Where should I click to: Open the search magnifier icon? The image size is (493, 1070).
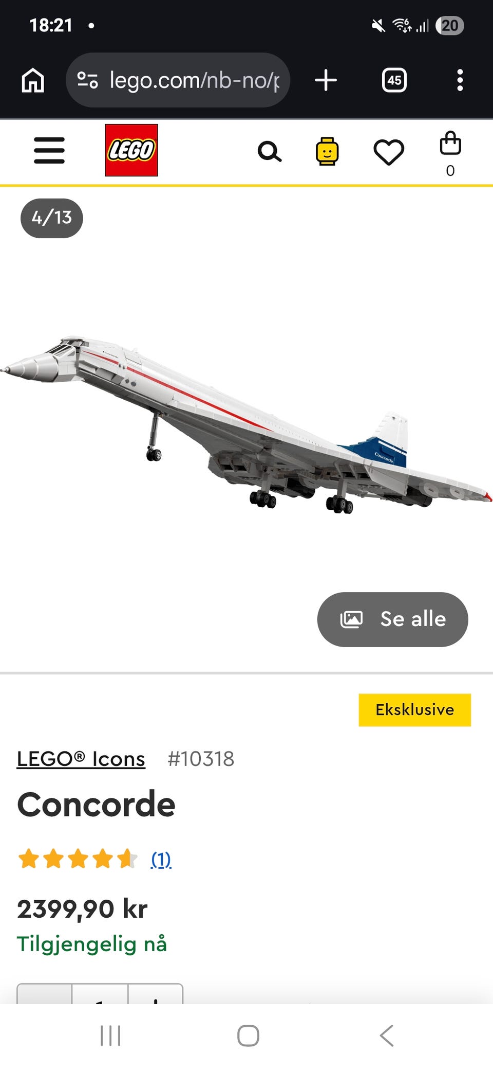(269, 152)
